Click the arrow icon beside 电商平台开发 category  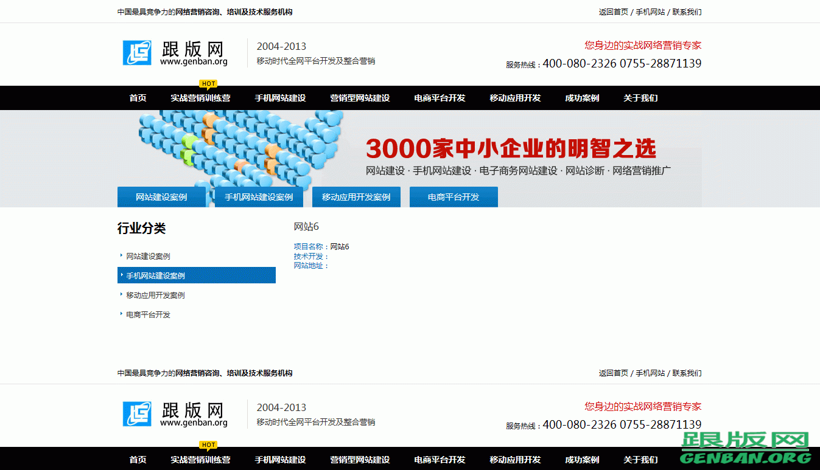[121, 314]
